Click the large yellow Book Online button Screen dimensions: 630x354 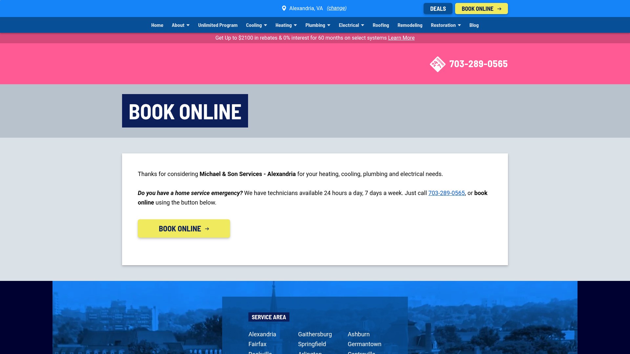tap(184, 228)
